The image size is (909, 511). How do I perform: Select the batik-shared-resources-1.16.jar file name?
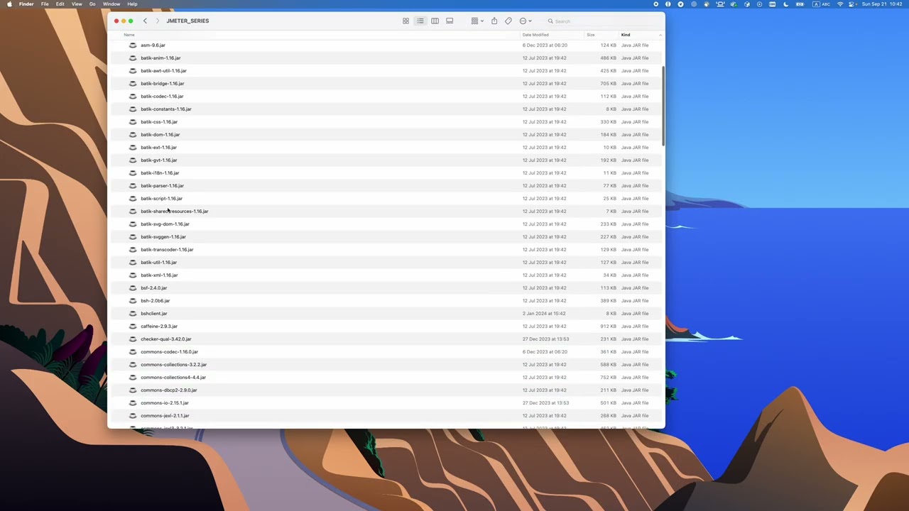(174, 211)
